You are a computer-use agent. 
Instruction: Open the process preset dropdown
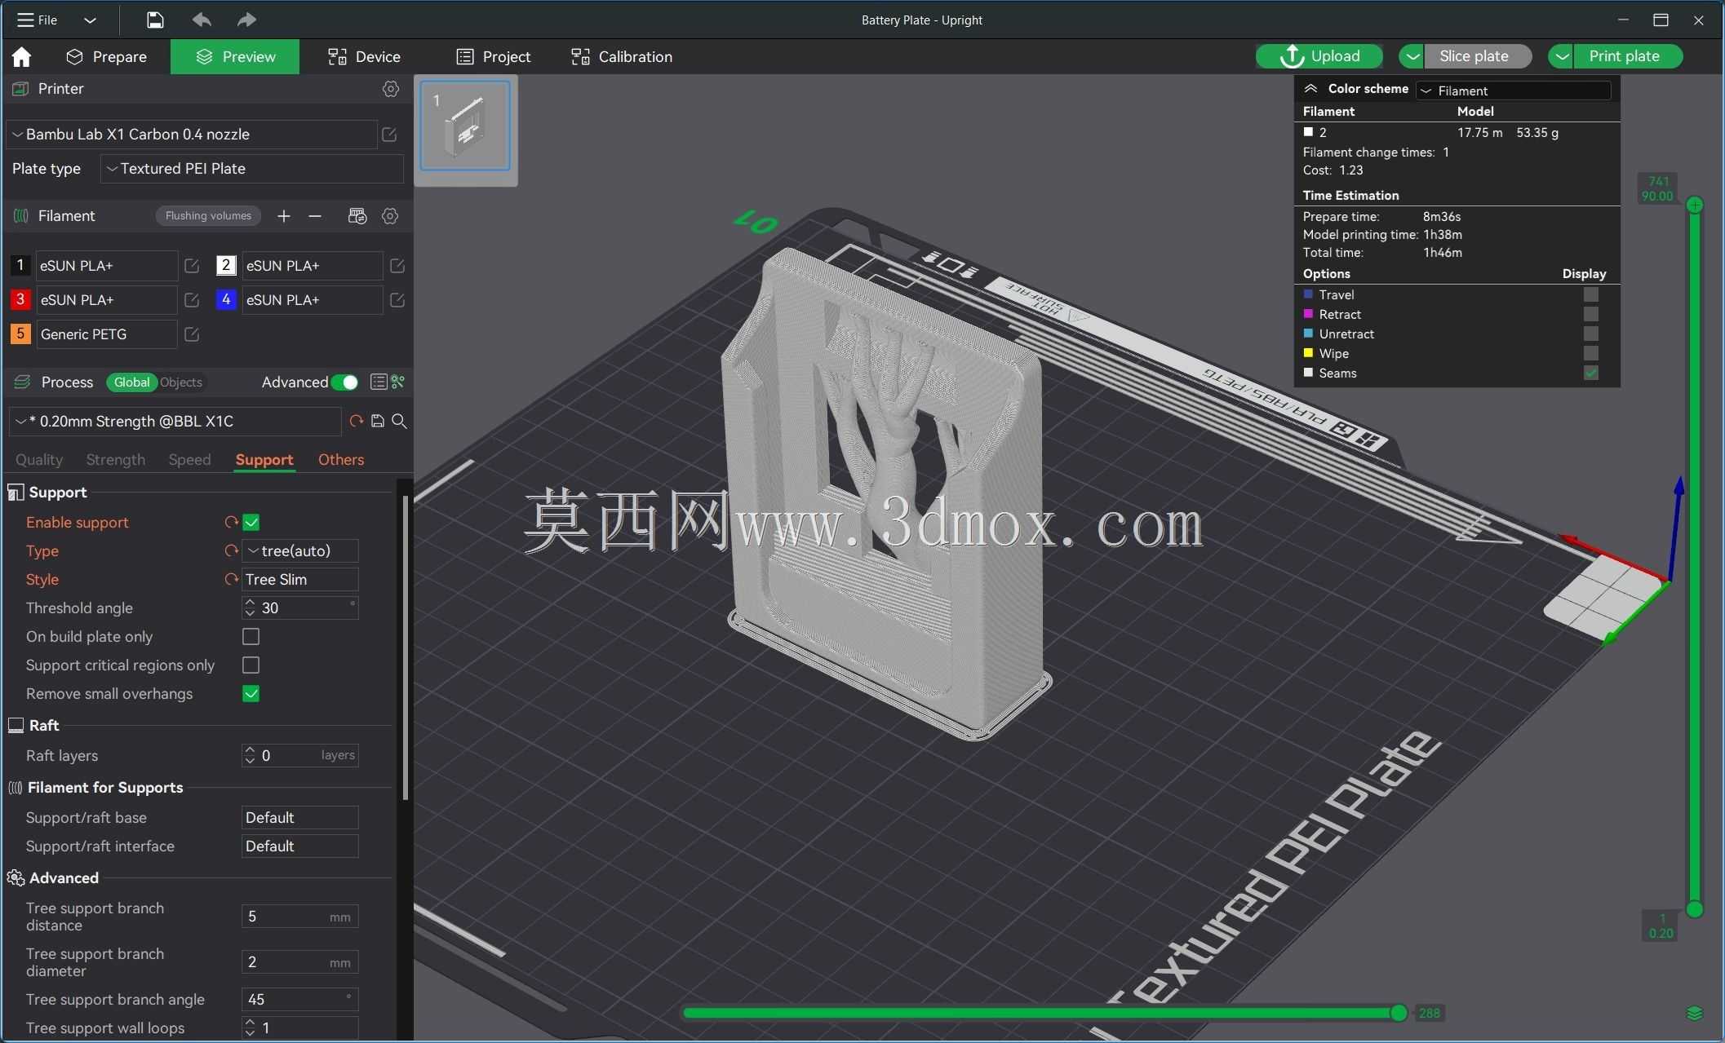tap(175, 422)
